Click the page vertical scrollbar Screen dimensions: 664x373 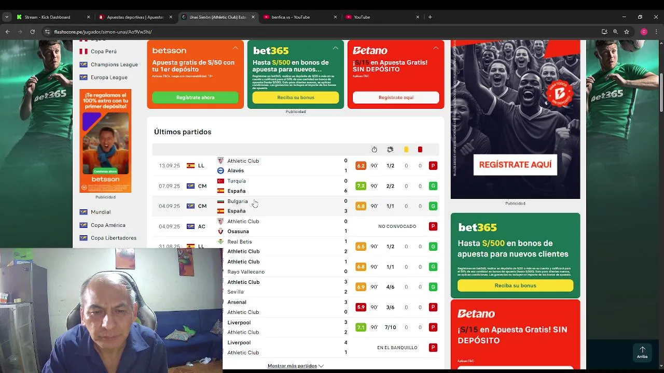[x=661, y=92]
